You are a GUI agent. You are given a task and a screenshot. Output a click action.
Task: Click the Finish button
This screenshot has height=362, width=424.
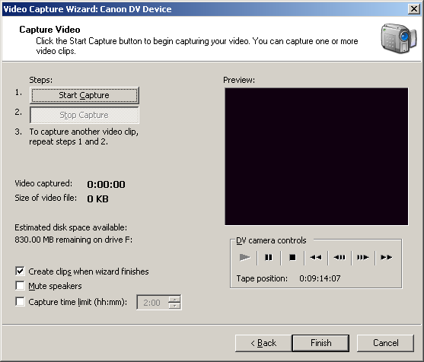click(x=320, y=343)
